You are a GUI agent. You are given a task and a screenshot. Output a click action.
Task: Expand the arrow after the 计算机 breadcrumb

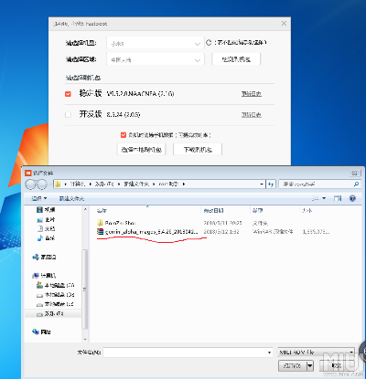click(x=91, y=184)
